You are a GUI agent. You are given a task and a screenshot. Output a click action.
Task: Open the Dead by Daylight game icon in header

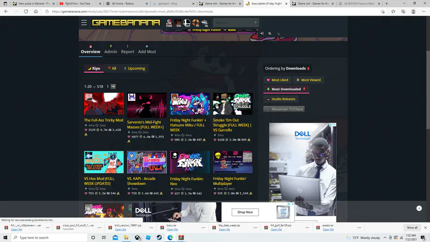204,23
